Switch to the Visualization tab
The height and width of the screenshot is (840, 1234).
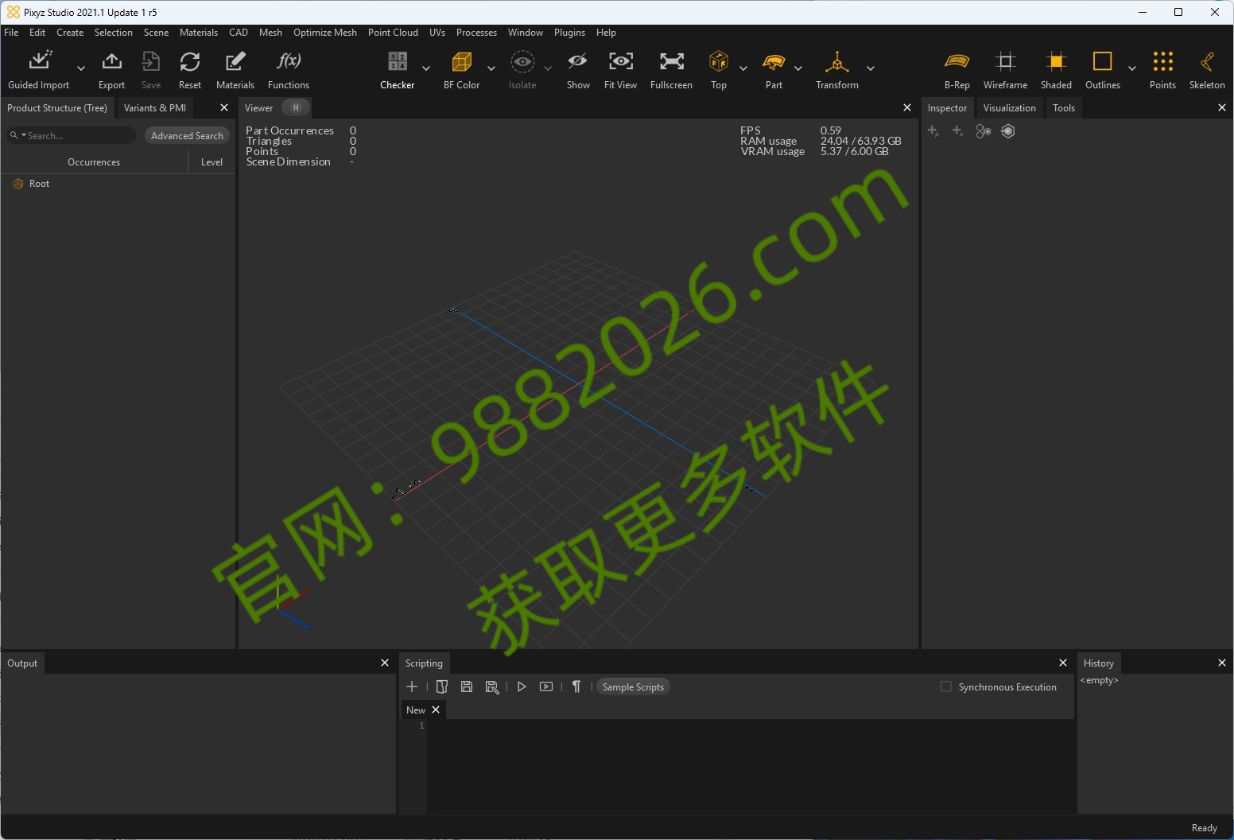click(1009, 108)
